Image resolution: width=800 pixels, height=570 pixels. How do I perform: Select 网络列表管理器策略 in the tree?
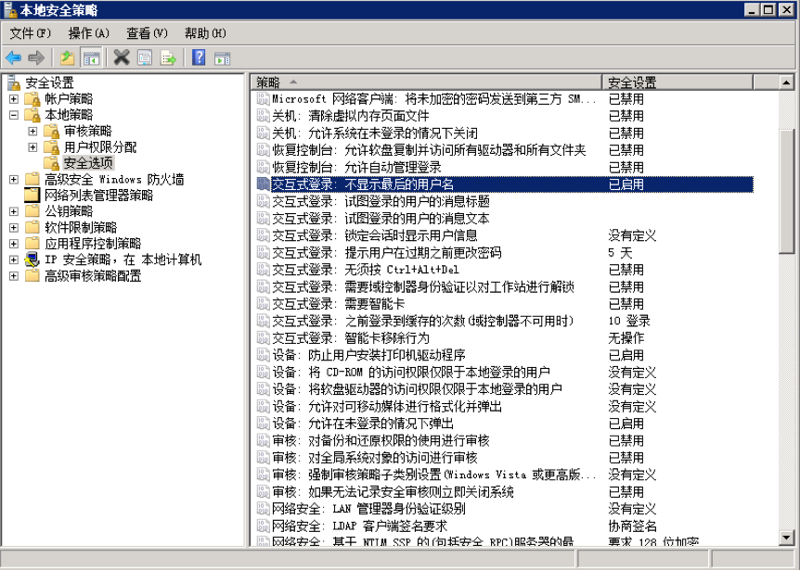(x=97, y=196)
